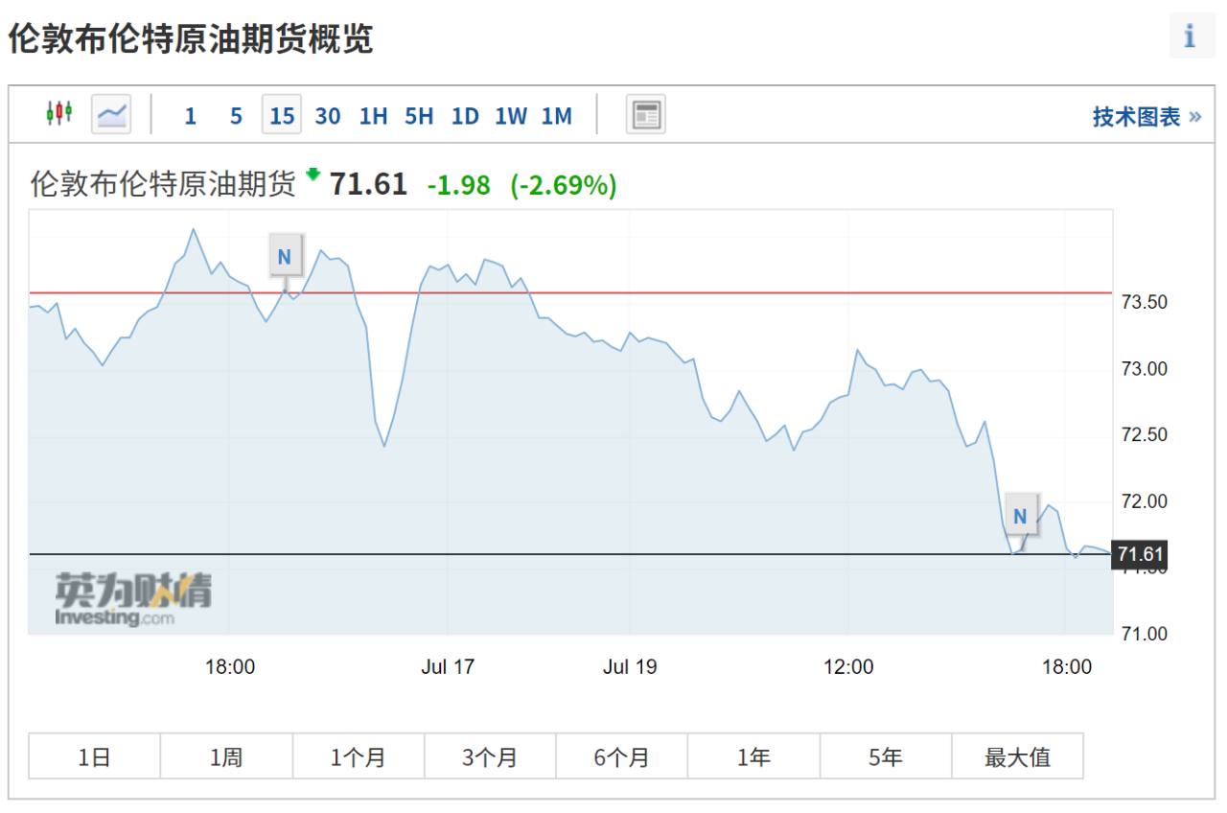
Task: Set interval to 1D
Action: coord(465,116)
